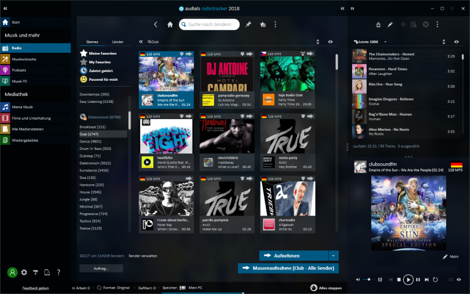Open settings gear icon
The image size is (470, 294).
tap(24, 273)
